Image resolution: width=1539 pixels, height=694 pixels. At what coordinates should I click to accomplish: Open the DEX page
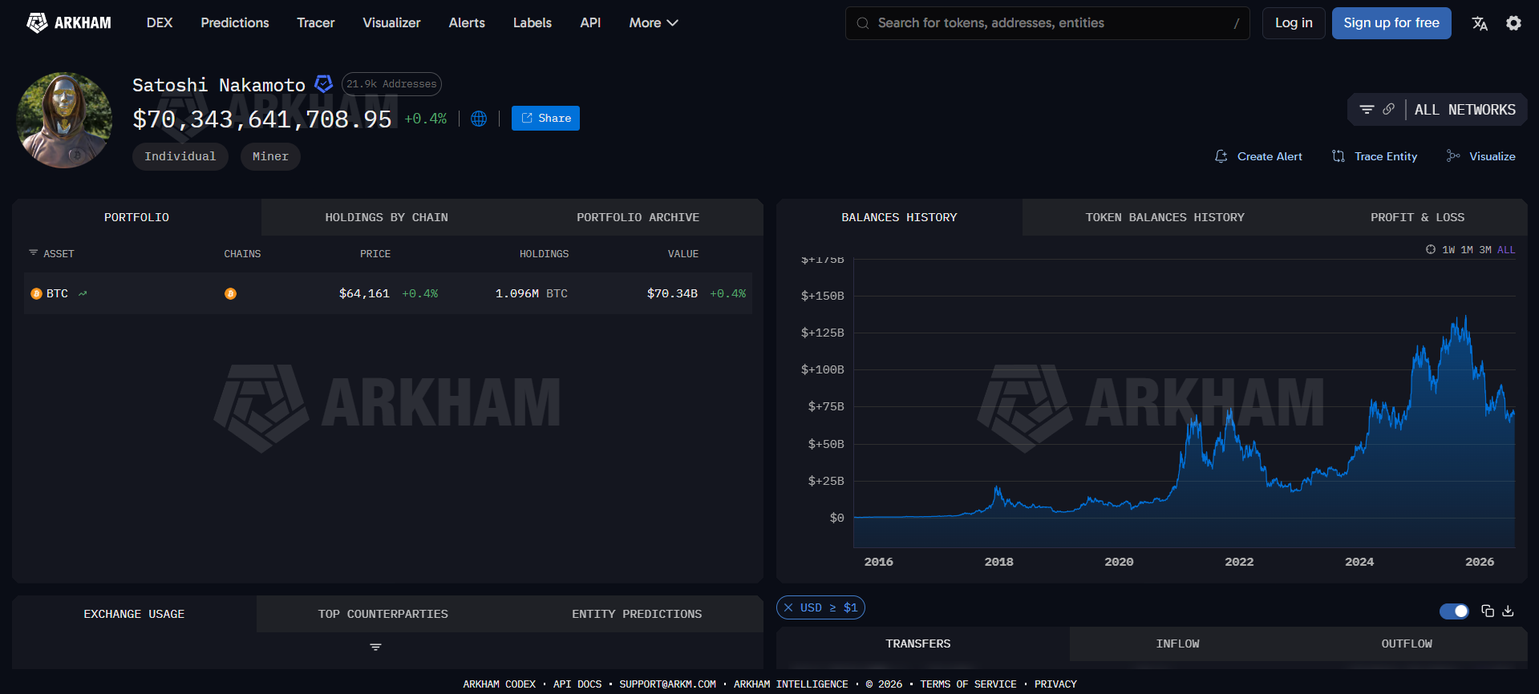pos(160,23)
